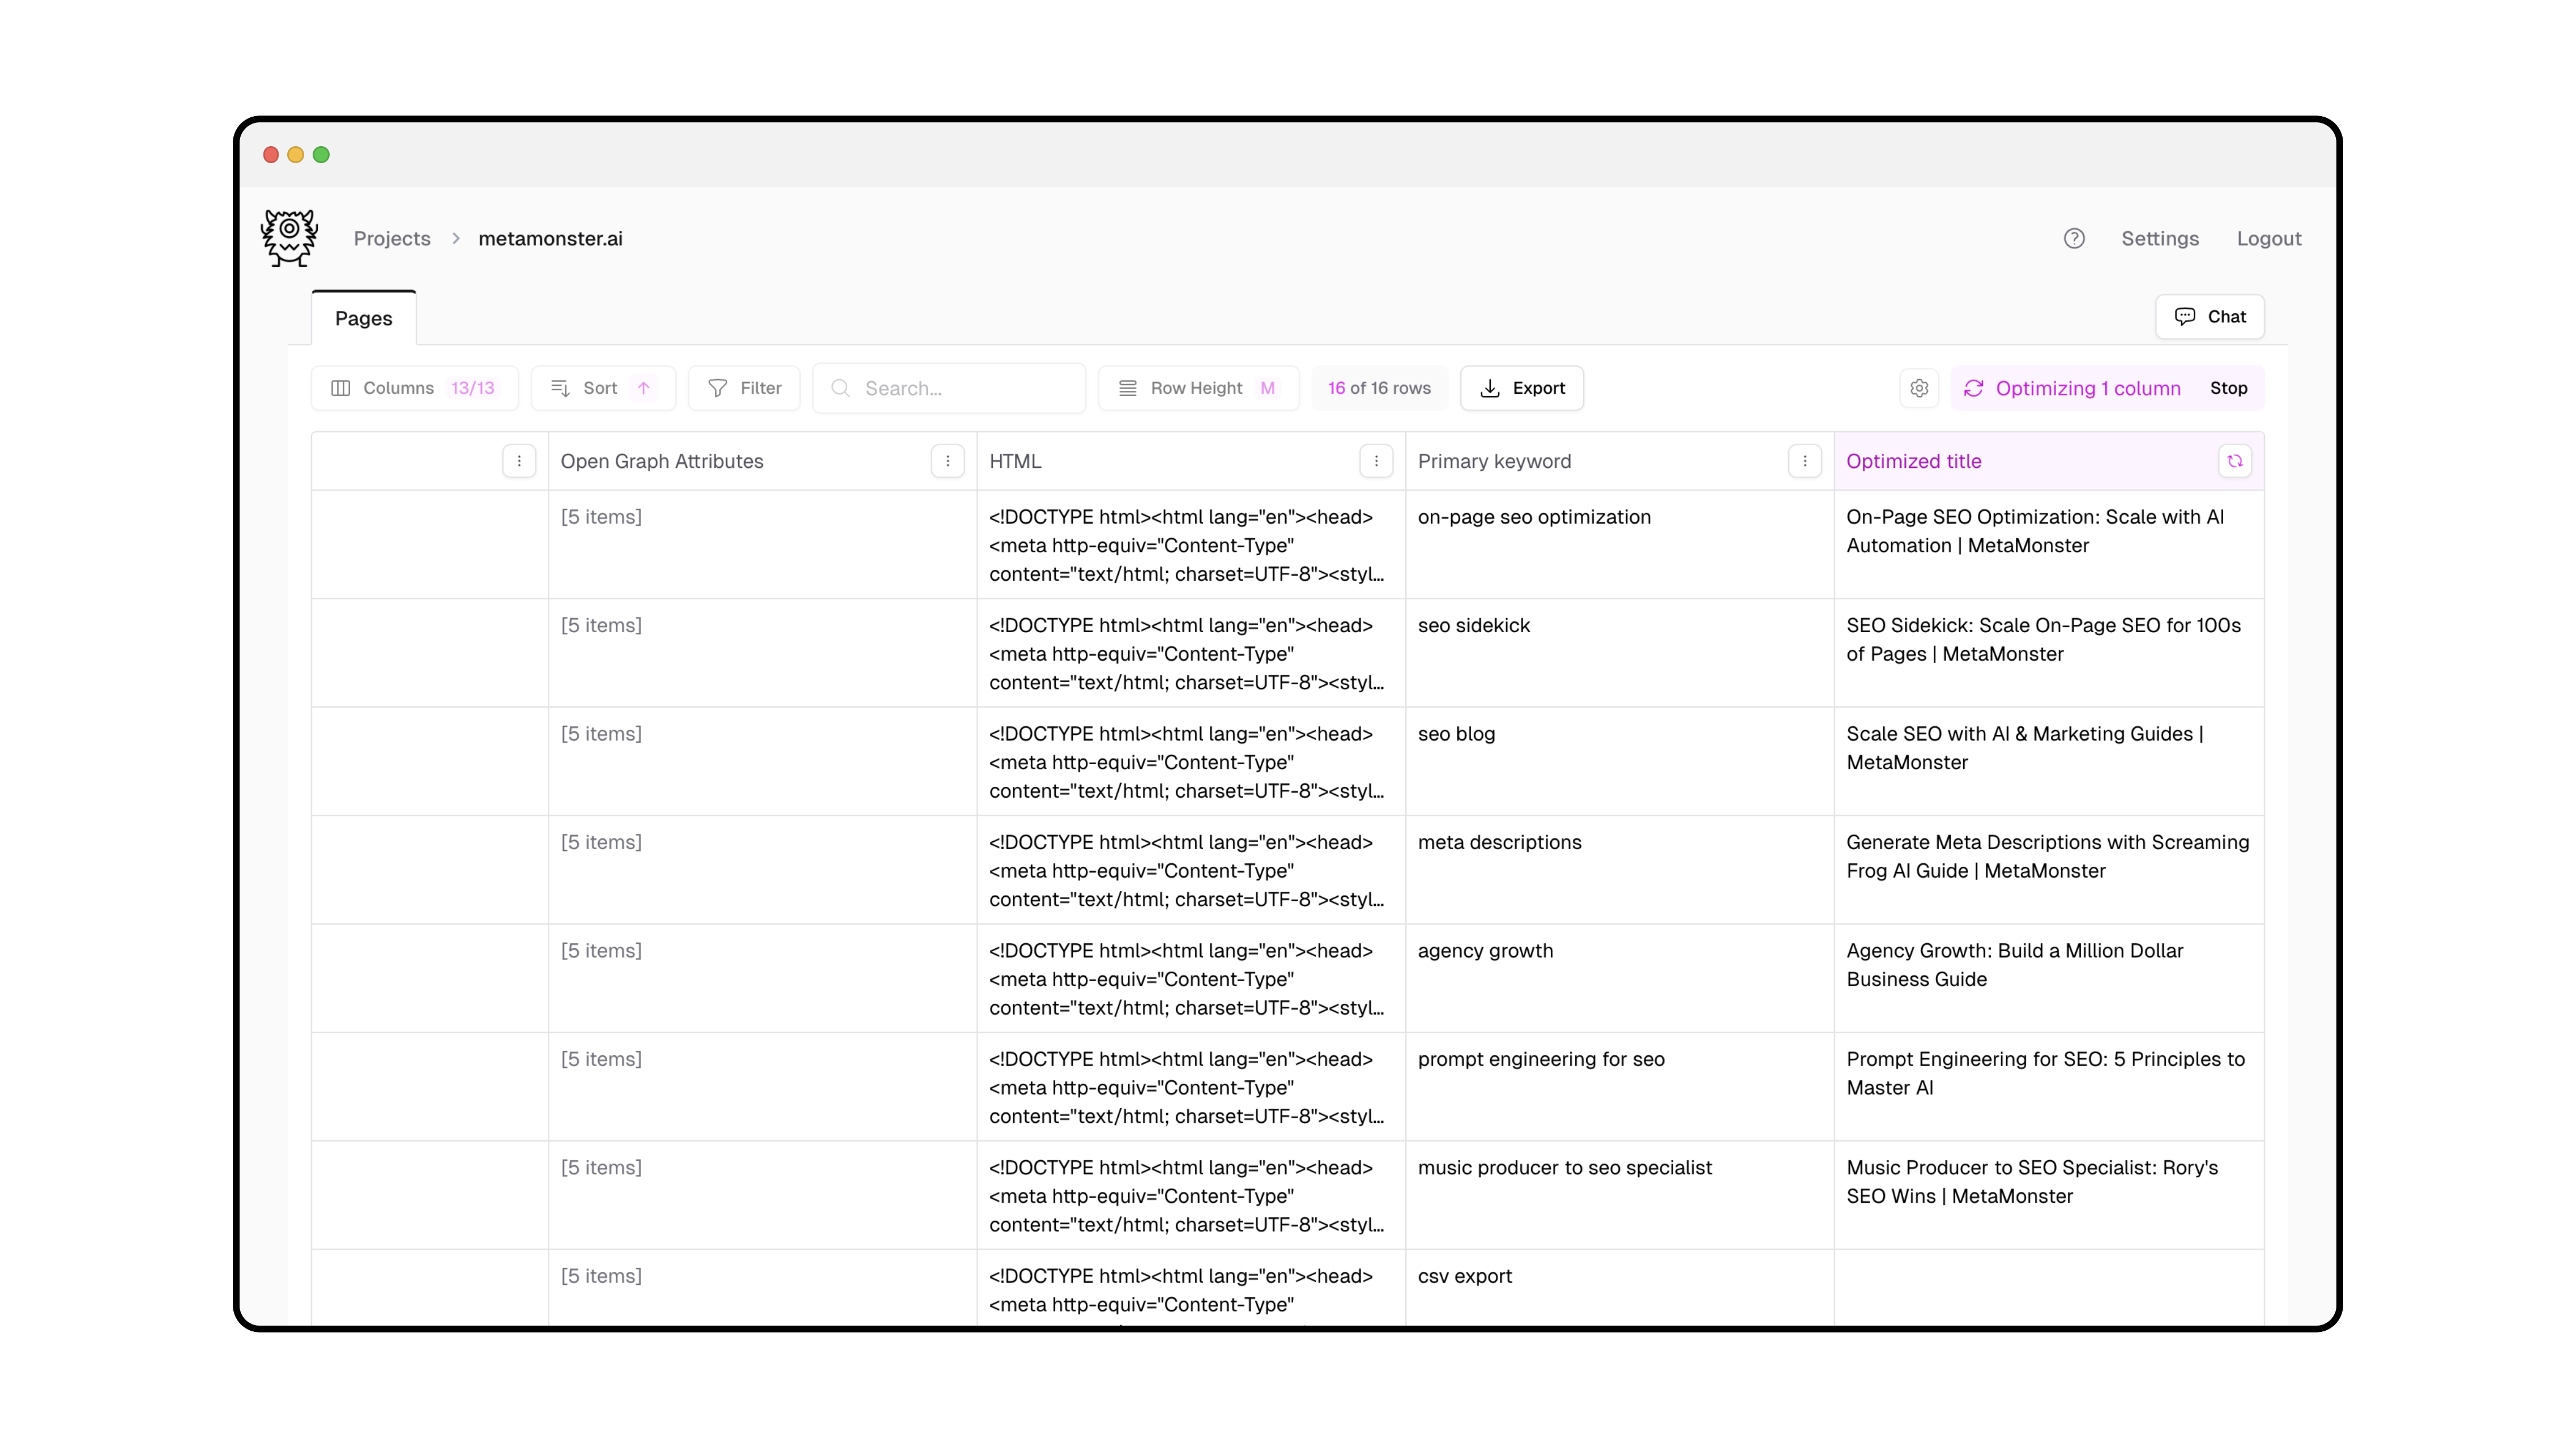The height and width of the screenshot is (1448, 2576).
Task: Click HTML cell in the seo blog row
Action: tap(1191, 762)
